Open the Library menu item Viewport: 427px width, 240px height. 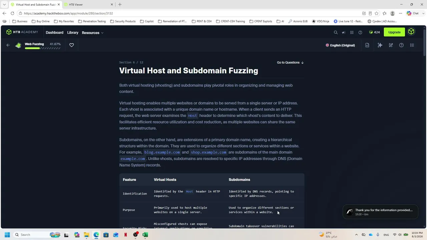[73, 32]
